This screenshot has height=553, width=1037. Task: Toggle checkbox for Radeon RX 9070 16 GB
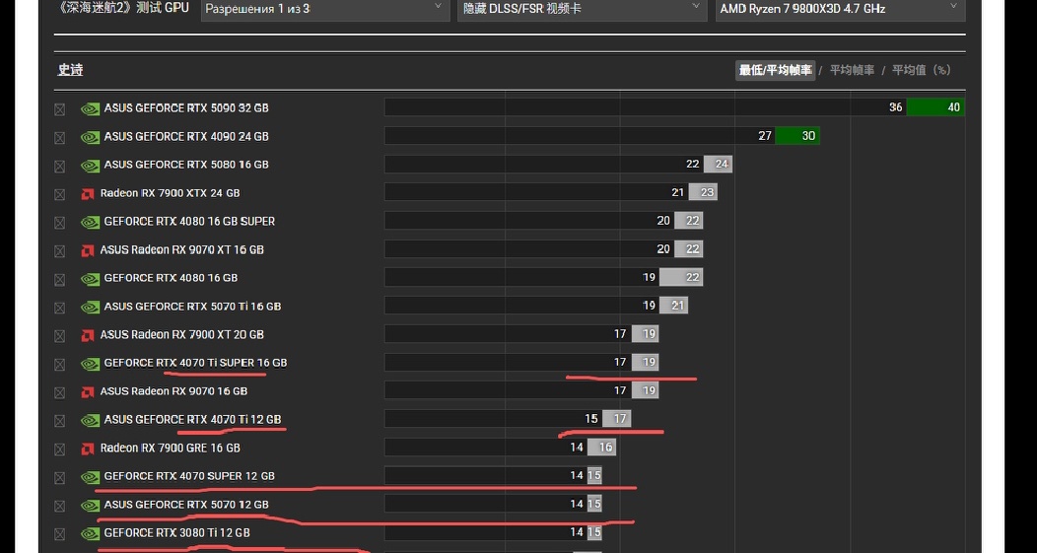tap(59, 393)
